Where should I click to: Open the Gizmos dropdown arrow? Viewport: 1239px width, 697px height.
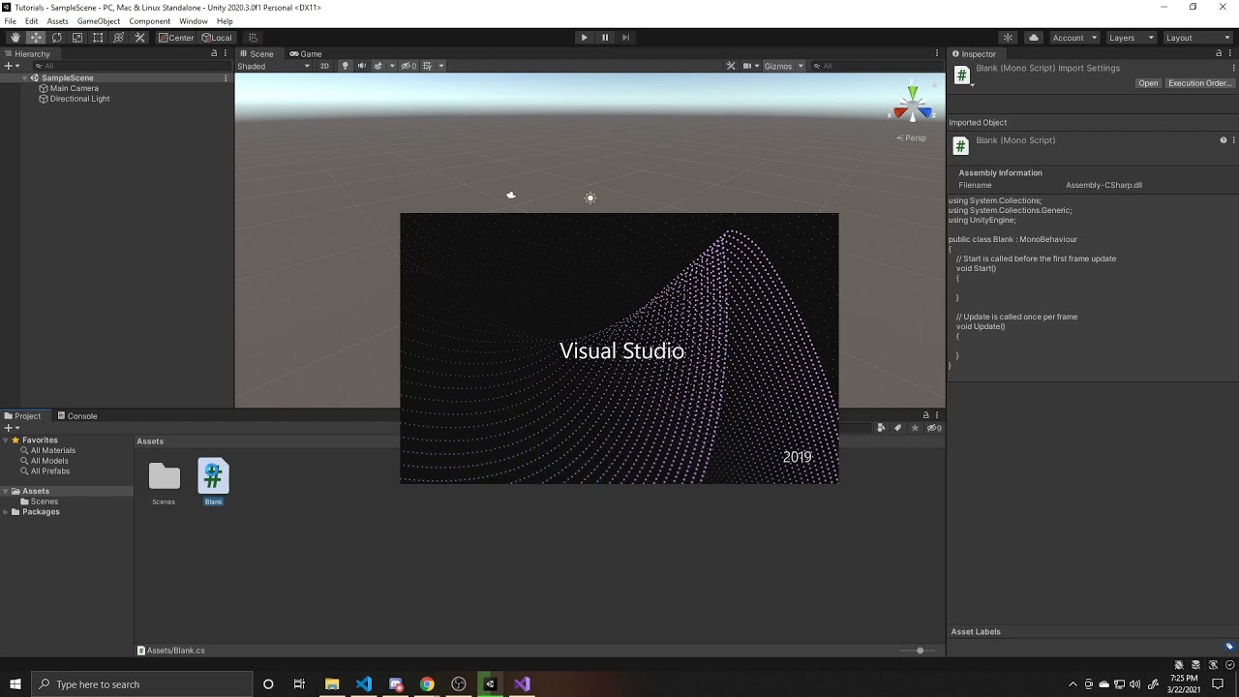point(801,66)
